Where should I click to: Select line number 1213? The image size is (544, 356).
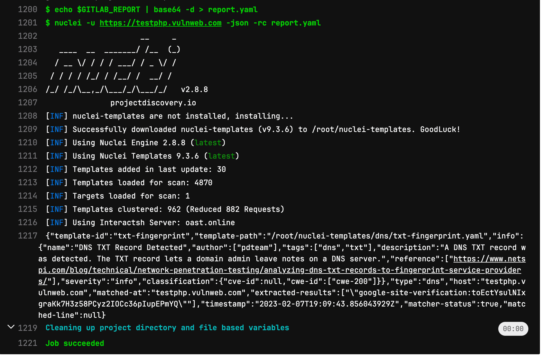pos(27,183)
